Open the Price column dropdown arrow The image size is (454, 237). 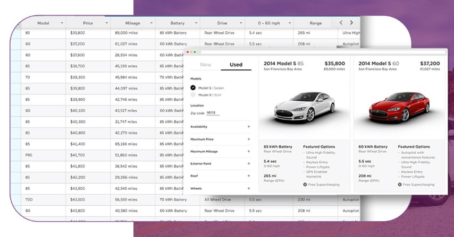106,23
